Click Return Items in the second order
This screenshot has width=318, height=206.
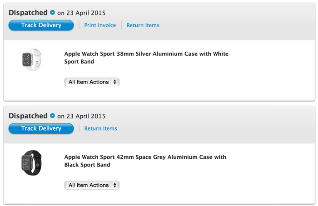[101, 128]
